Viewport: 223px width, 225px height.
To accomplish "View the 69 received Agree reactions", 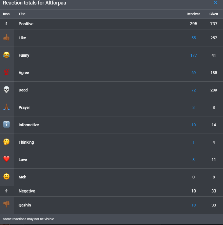I will click(194, 73).
